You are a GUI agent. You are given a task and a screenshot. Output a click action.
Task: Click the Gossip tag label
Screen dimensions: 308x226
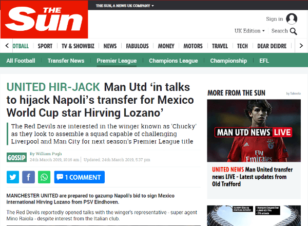17,157
